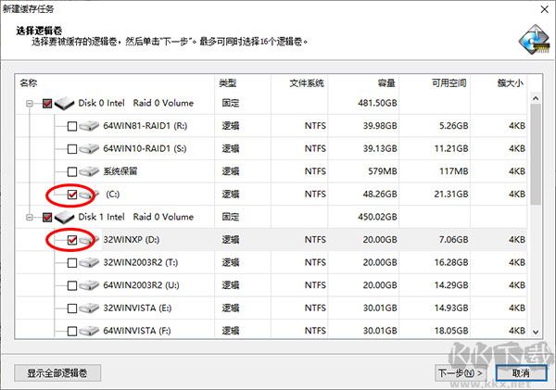Click the 16.28GB free space cell
Screen dimensions: 556x390
click(x=451, y=263)
